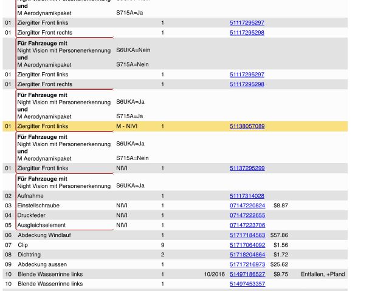Open Ausgleichselement part link 07147223706
Screen dimensions: 389x291
tap(247, 225)
